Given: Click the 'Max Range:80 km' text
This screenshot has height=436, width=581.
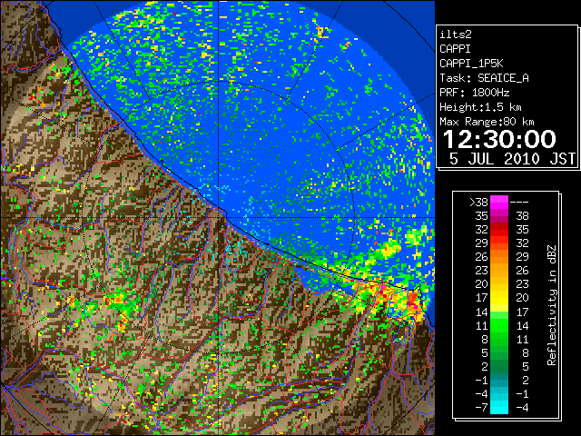Looking at the screenshot, I should (x=487, y=122).
